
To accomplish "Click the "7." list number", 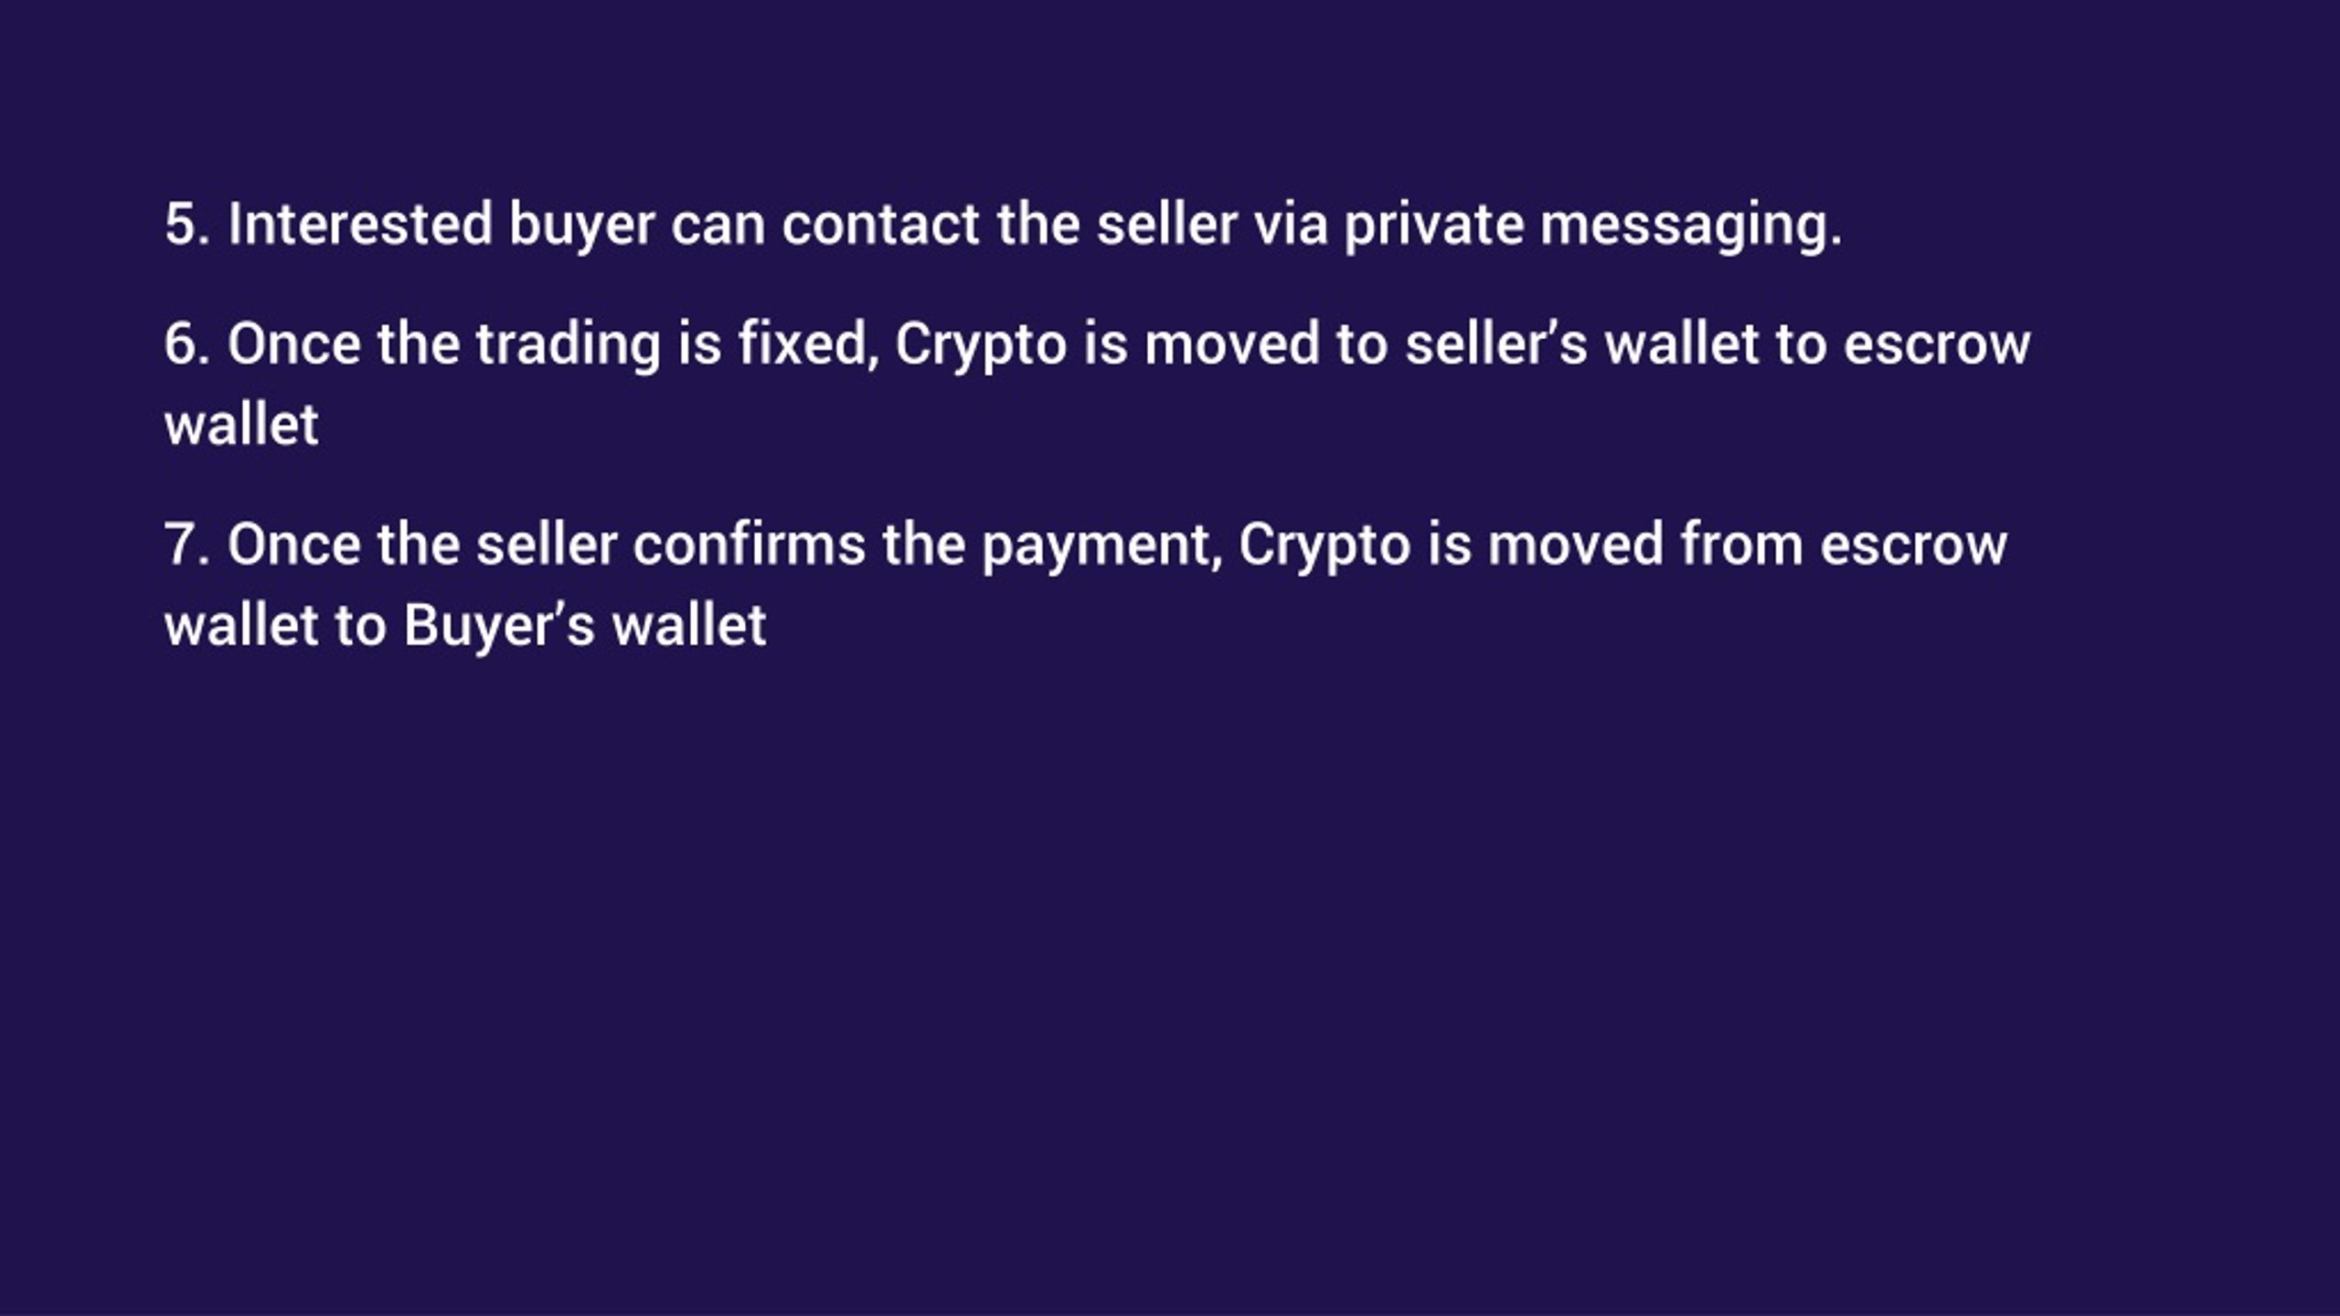I will pyautogui.click(x=187, y=546).
